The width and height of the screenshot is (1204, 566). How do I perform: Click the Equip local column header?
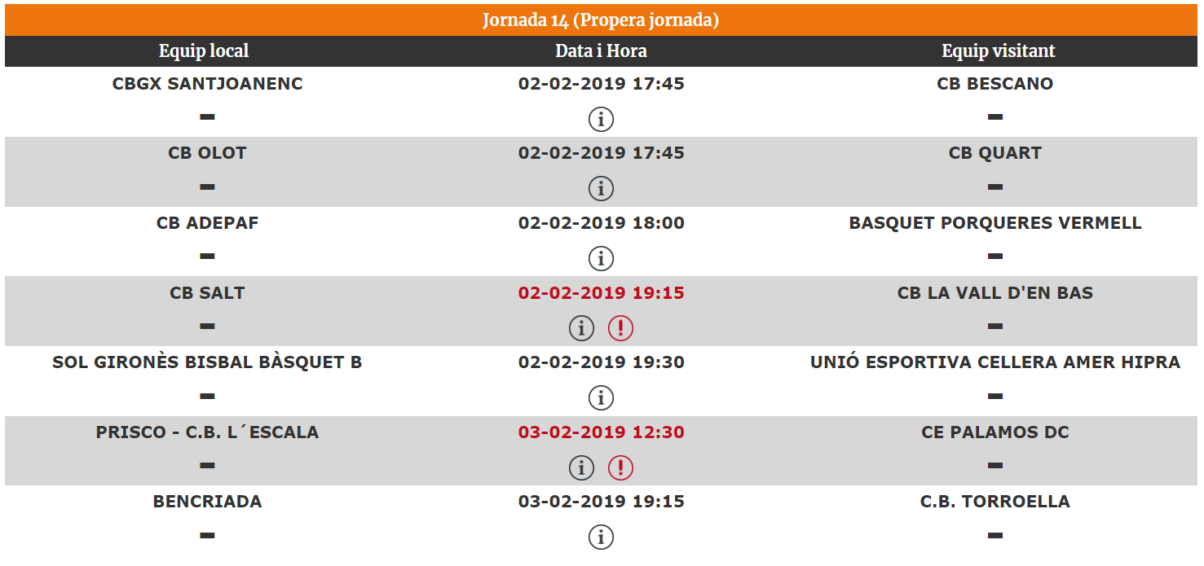point(204,51)
